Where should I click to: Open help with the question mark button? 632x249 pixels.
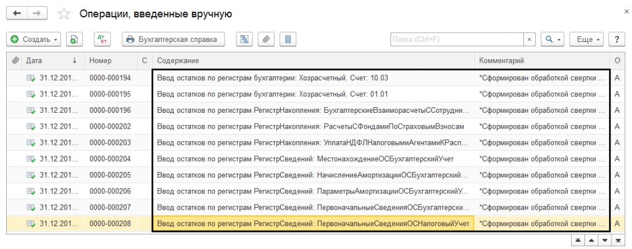click(616, 39)
